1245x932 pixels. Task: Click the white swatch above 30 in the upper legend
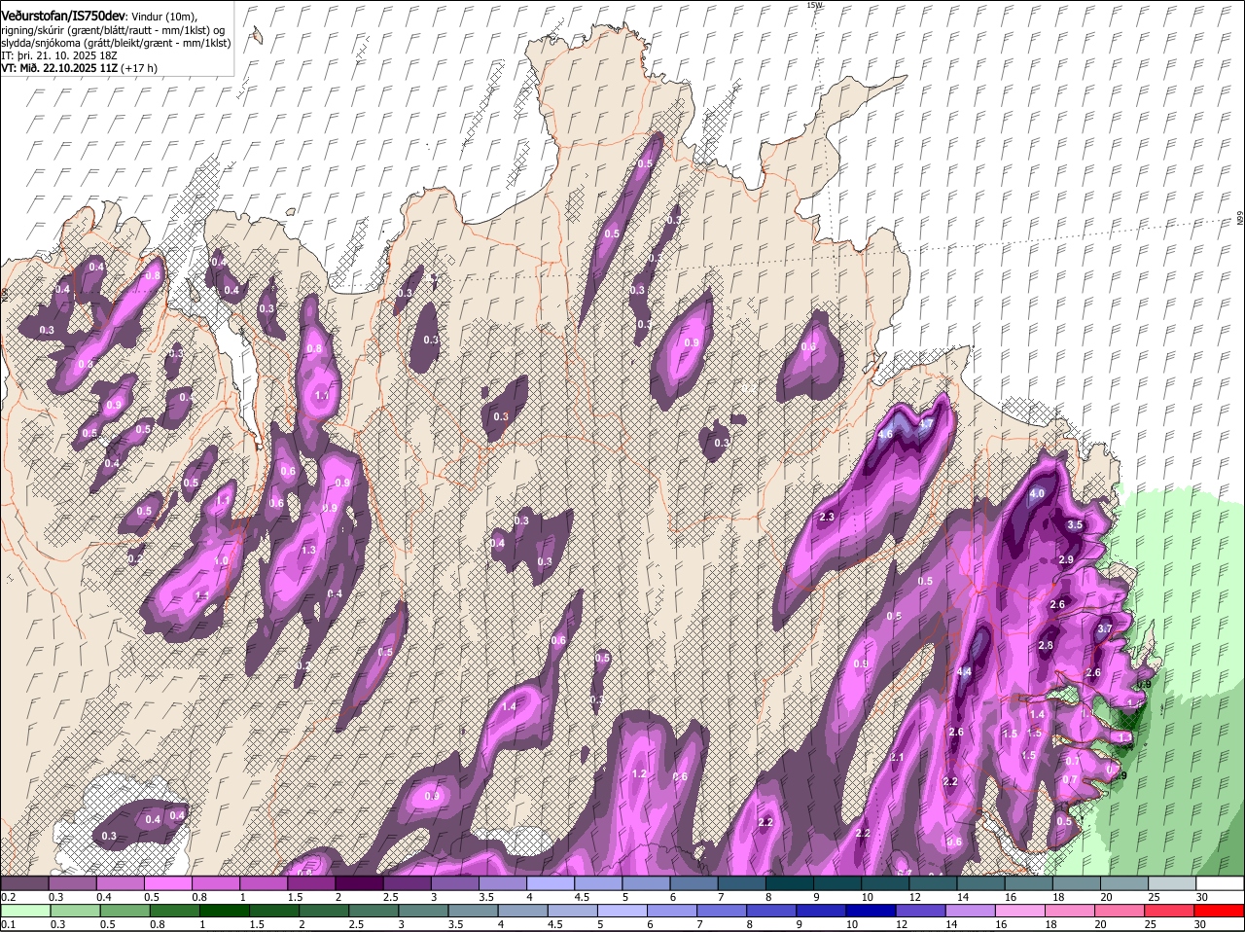(1220, 883)
